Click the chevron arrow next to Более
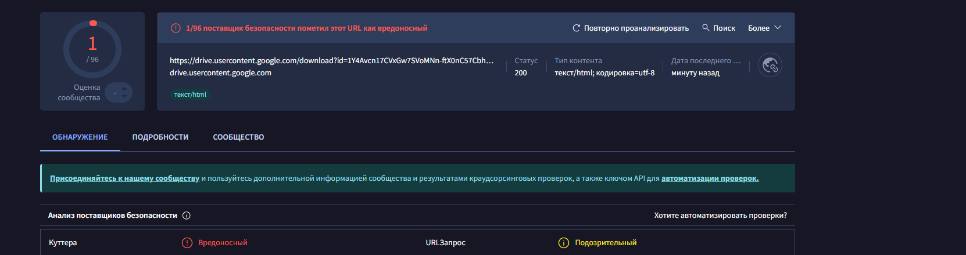The image size is (966, 255). coord(778,28)
